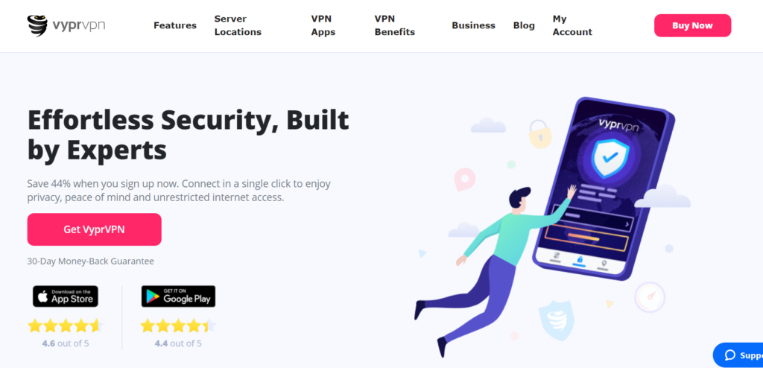Image resolution: width=763 pixels, height=368 pixels.
Task: Open My Account page
Action: click(572, 25)
